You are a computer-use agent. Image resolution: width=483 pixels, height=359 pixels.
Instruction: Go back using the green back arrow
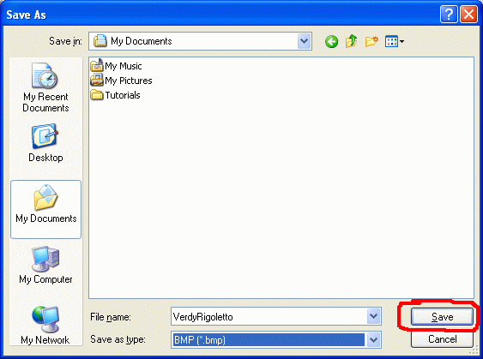click(331, 41)
